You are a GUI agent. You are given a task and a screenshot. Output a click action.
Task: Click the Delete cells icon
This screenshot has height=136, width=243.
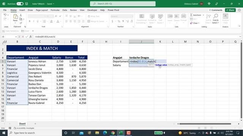coord(177,16)
